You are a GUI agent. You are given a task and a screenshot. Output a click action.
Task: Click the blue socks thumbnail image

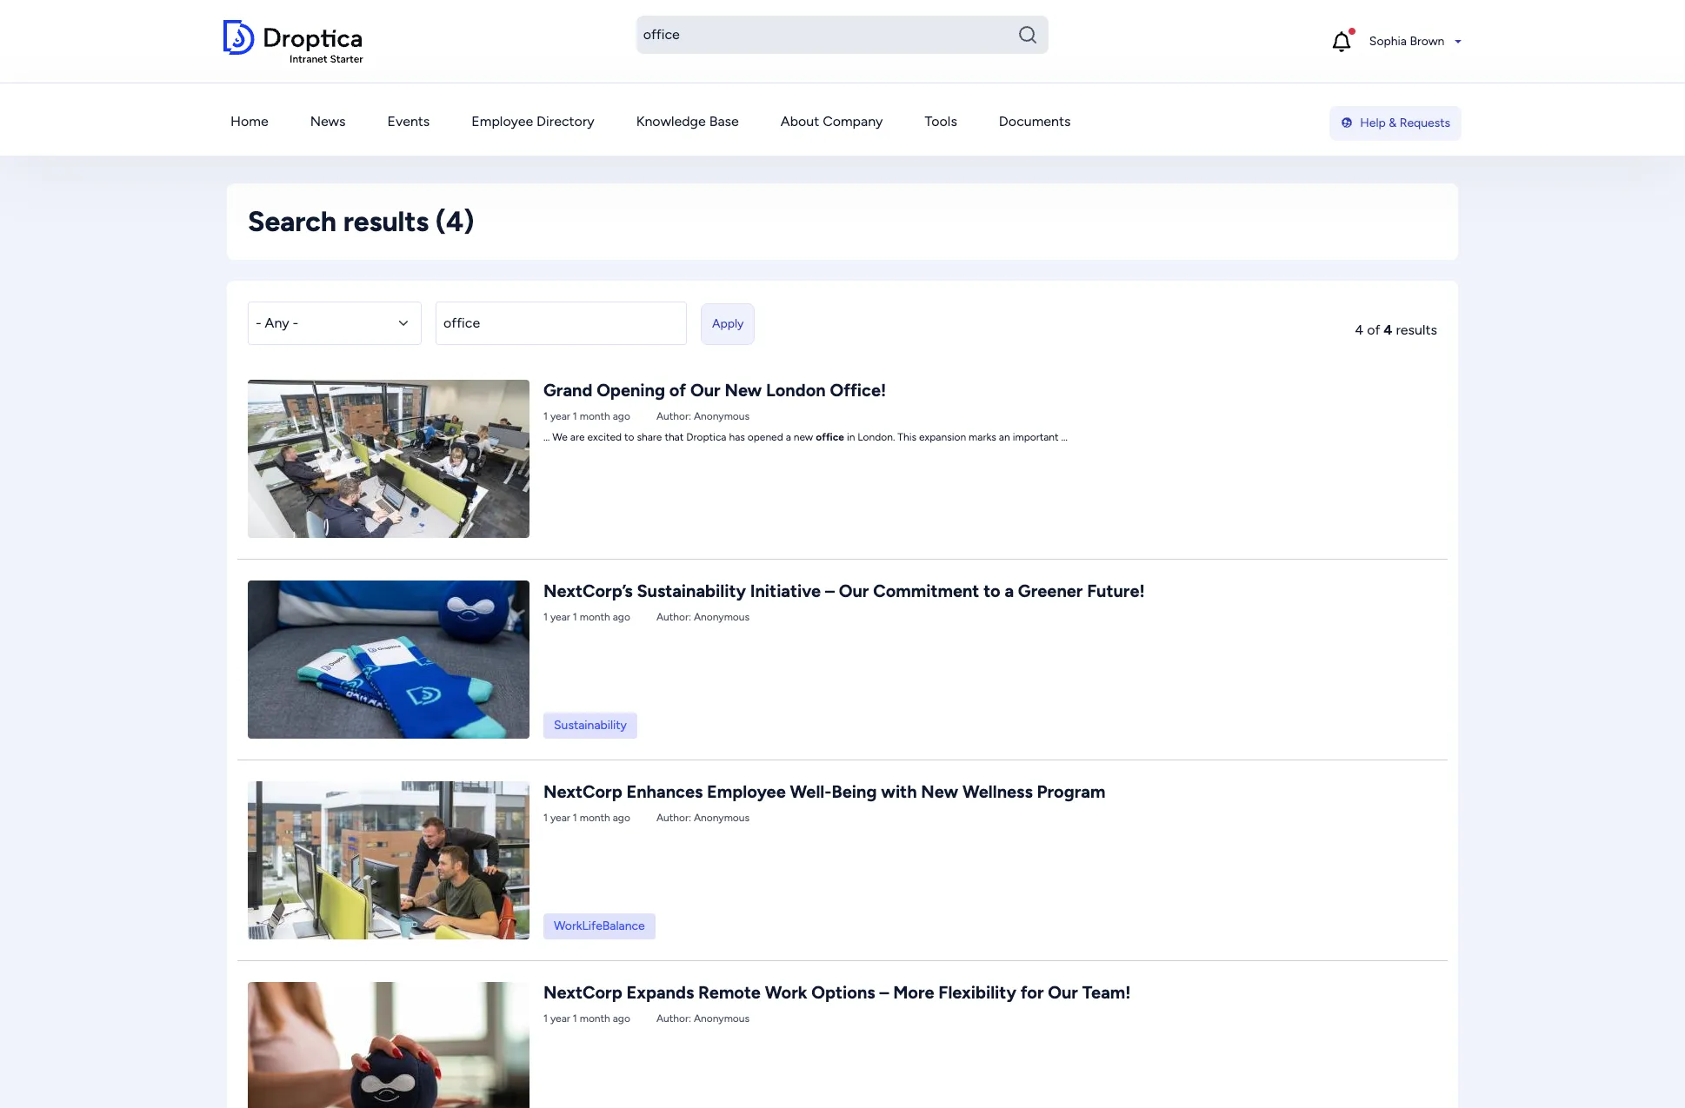point(389,660)
